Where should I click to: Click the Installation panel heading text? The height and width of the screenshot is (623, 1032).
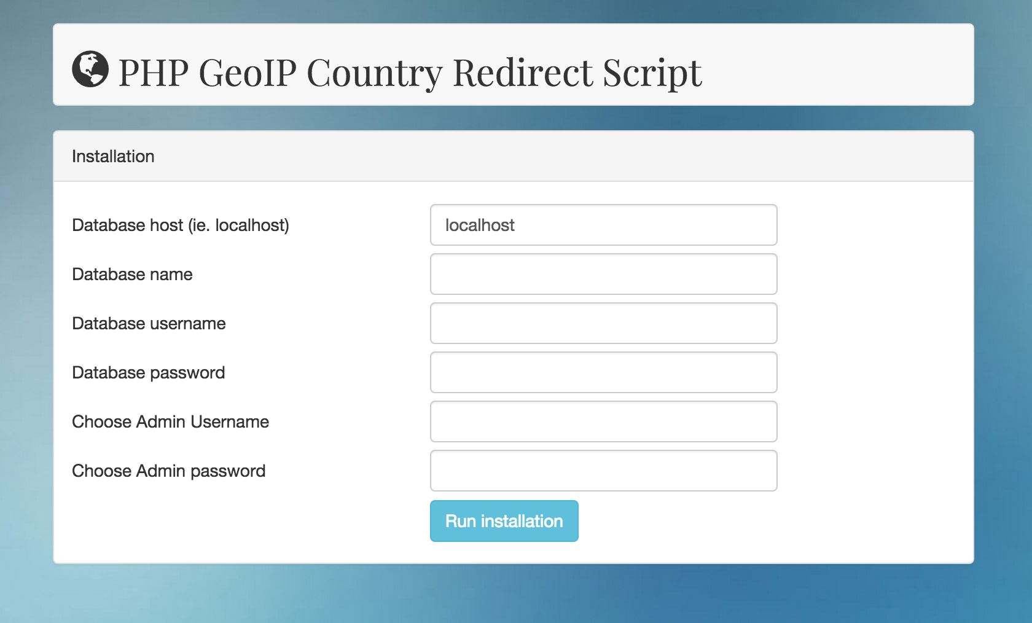(113, 157)
